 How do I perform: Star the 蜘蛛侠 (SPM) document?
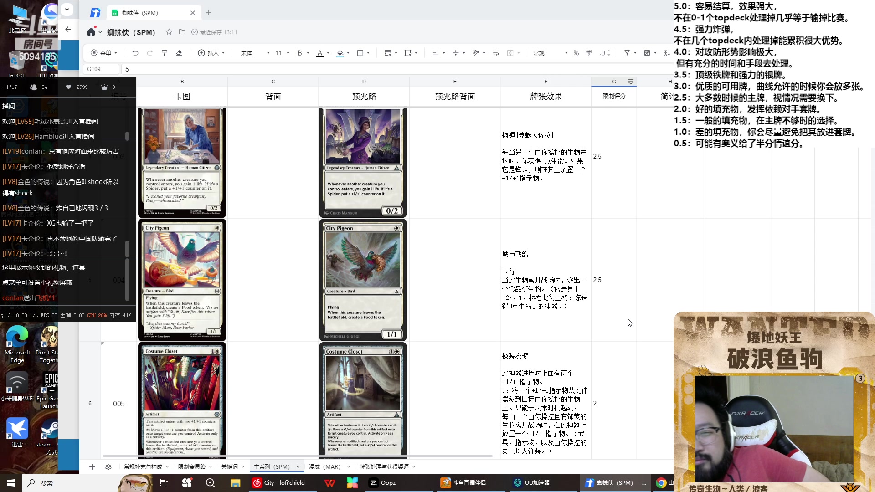click(x=169, y=32)
